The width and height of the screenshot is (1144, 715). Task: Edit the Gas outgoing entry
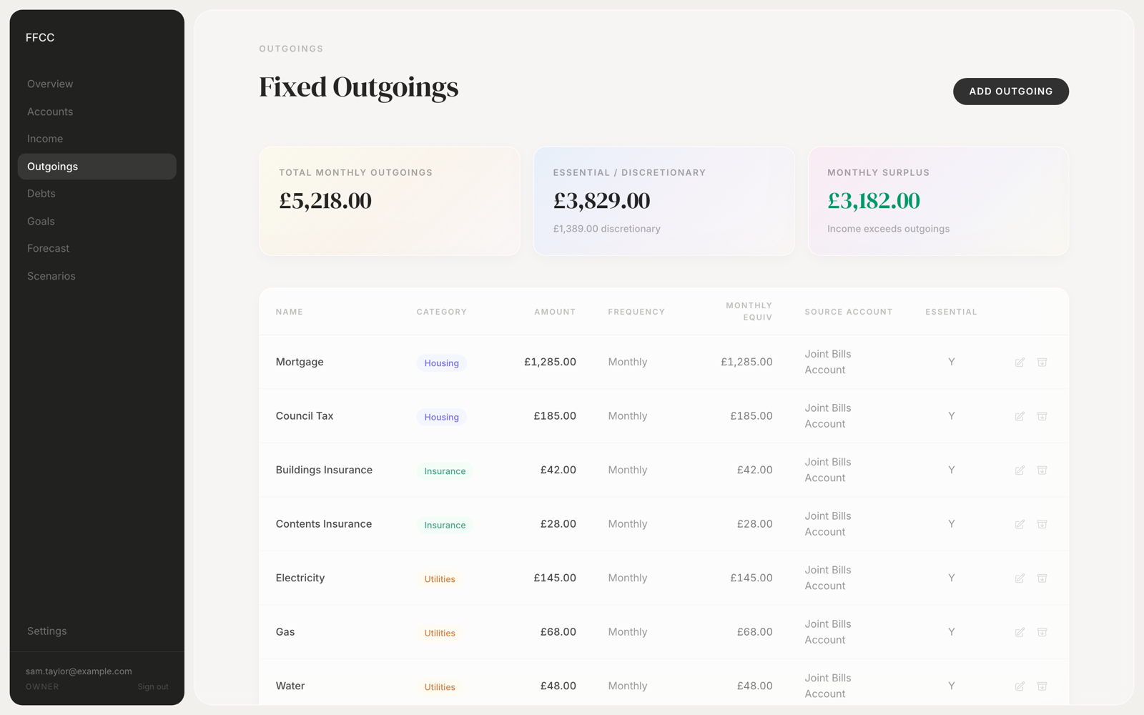(1020, 632)
